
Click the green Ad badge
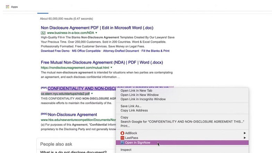click(x=43, y=33)
